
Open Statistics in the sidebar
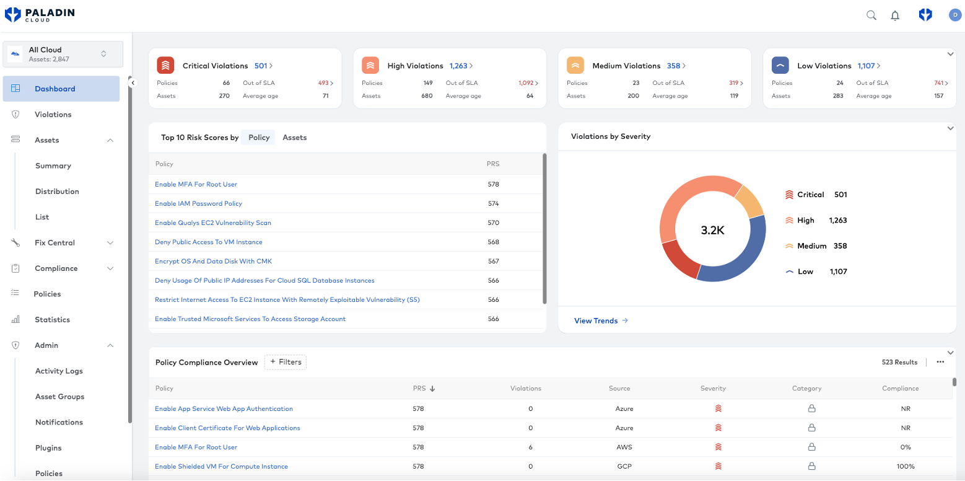pos(52,319)
